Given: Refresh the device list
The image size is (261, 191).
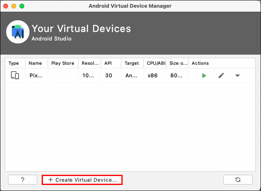Looking at the screenshot, I should (x=238, y=180).
